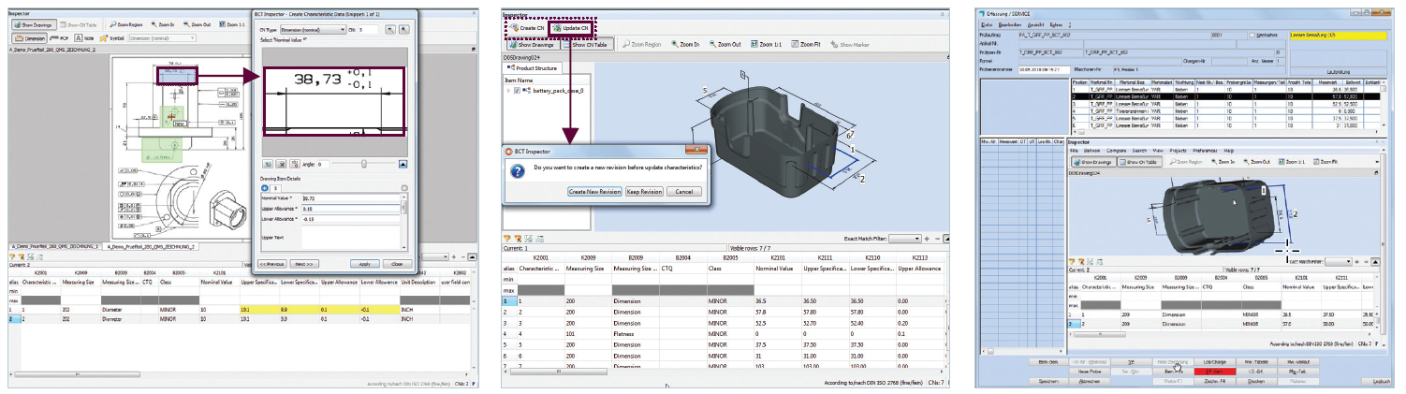Click the Create CN button

tap(527, 28)
